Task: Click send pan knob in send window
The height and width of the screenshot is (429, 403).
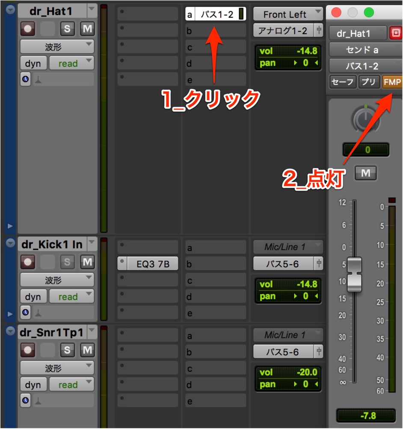Action: (365, 119)
